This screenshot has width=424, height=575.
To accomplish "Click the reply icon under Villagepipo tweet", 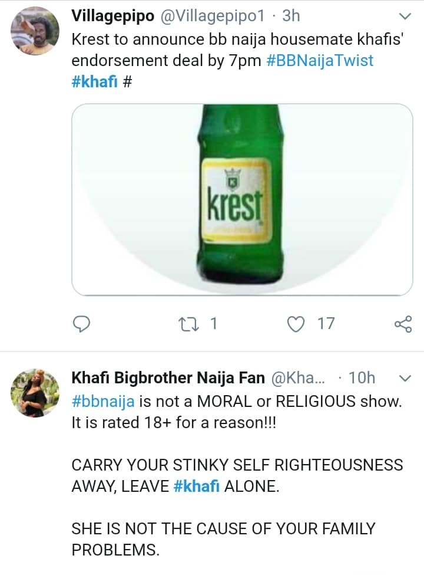I will [x=82, y=323].
